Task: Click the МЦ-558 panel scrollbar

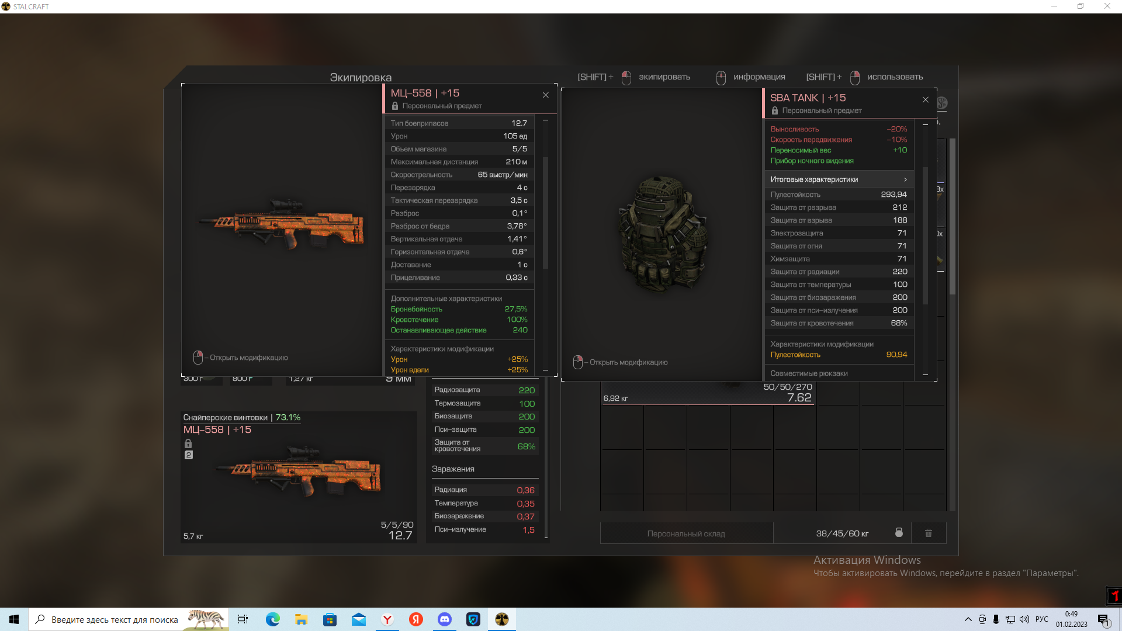Action: pos(545,213)
